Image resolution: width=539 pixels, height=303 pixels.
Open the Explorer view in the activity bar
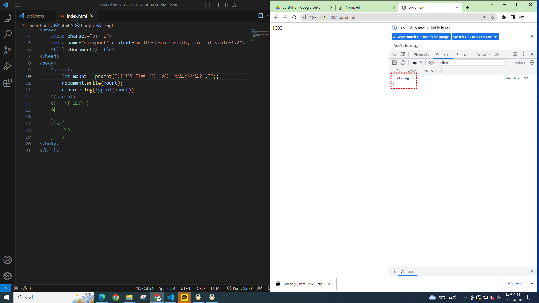[8, 18]
